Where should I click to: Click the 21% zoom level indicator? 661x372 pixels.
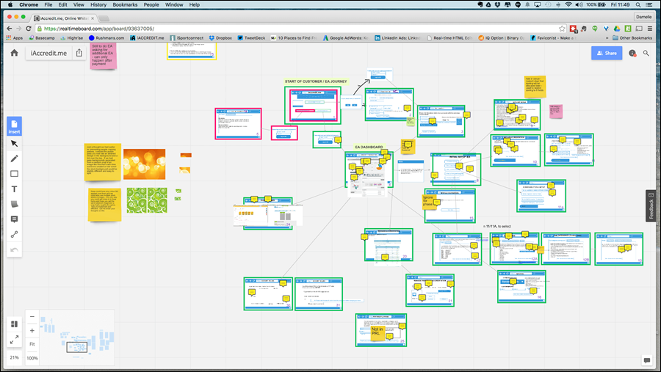[14, 357]
